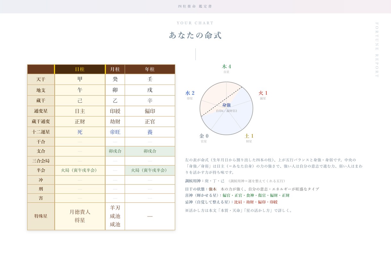
Task: Click the 喜神（輝かせる星） line
Action: tap(237, 195)
